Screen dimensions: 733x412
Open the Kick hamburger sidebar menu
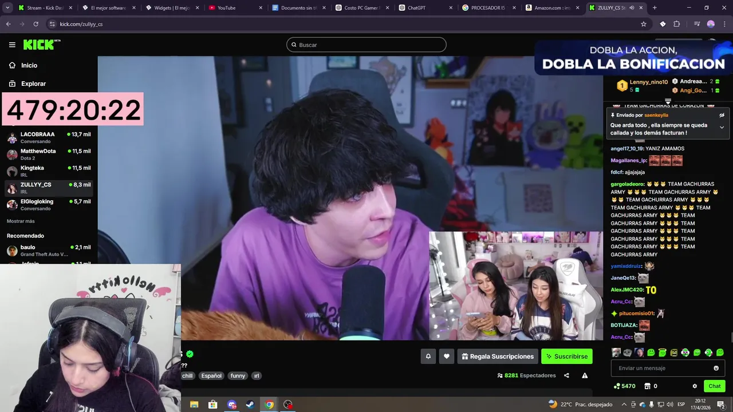[12, 45]
